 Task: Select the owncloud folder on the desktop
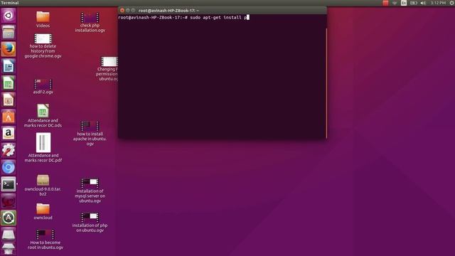coord(43,212)
